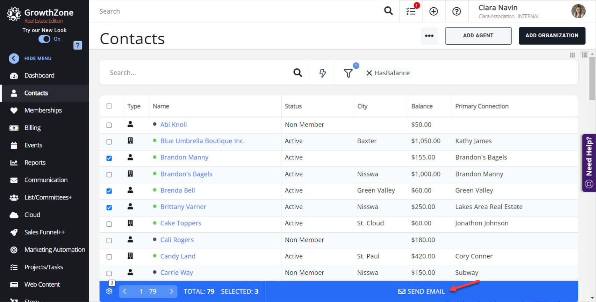Open the filter funnel icon
596x302 pixels.
(348, 73)
